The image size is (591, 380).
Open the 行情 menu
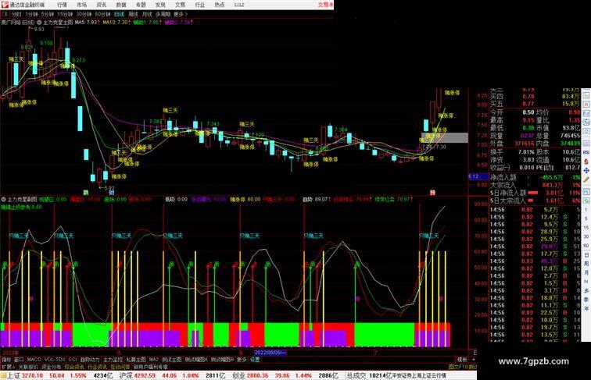pyautogui.click(x=62, y=5)
